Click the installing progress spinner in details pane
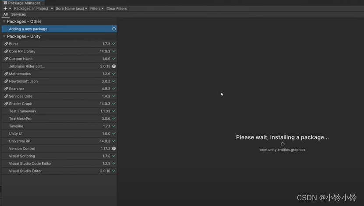The width and height of the screenshot is (364, 206). (283, 144)
